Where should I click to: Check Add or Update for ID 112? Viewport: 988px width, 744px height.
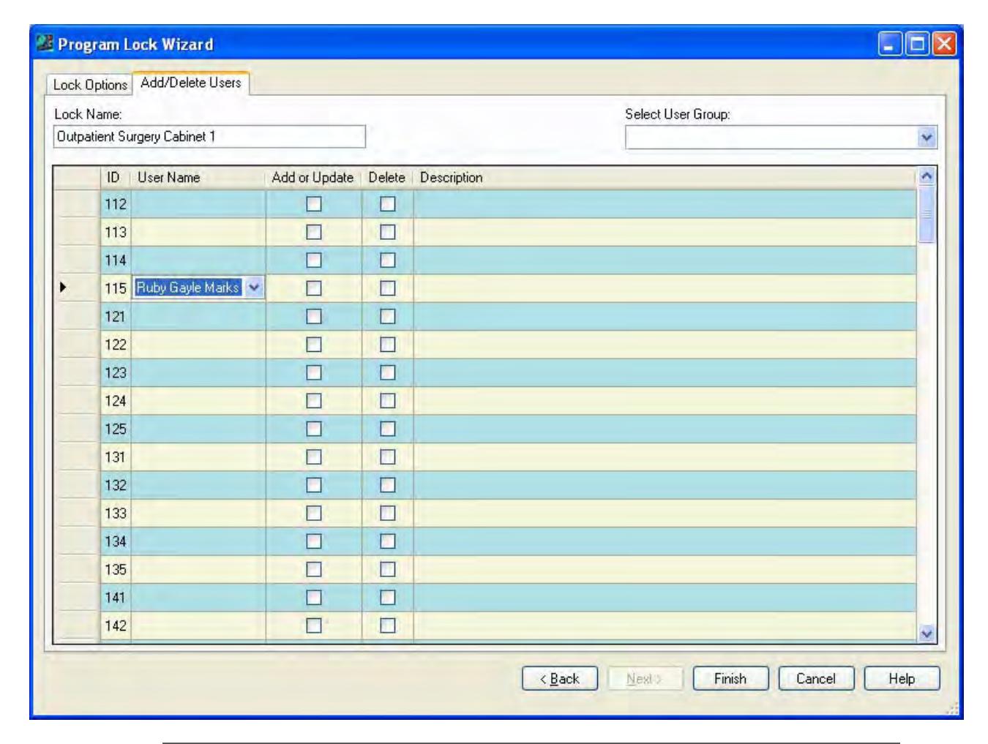(314, 204)
